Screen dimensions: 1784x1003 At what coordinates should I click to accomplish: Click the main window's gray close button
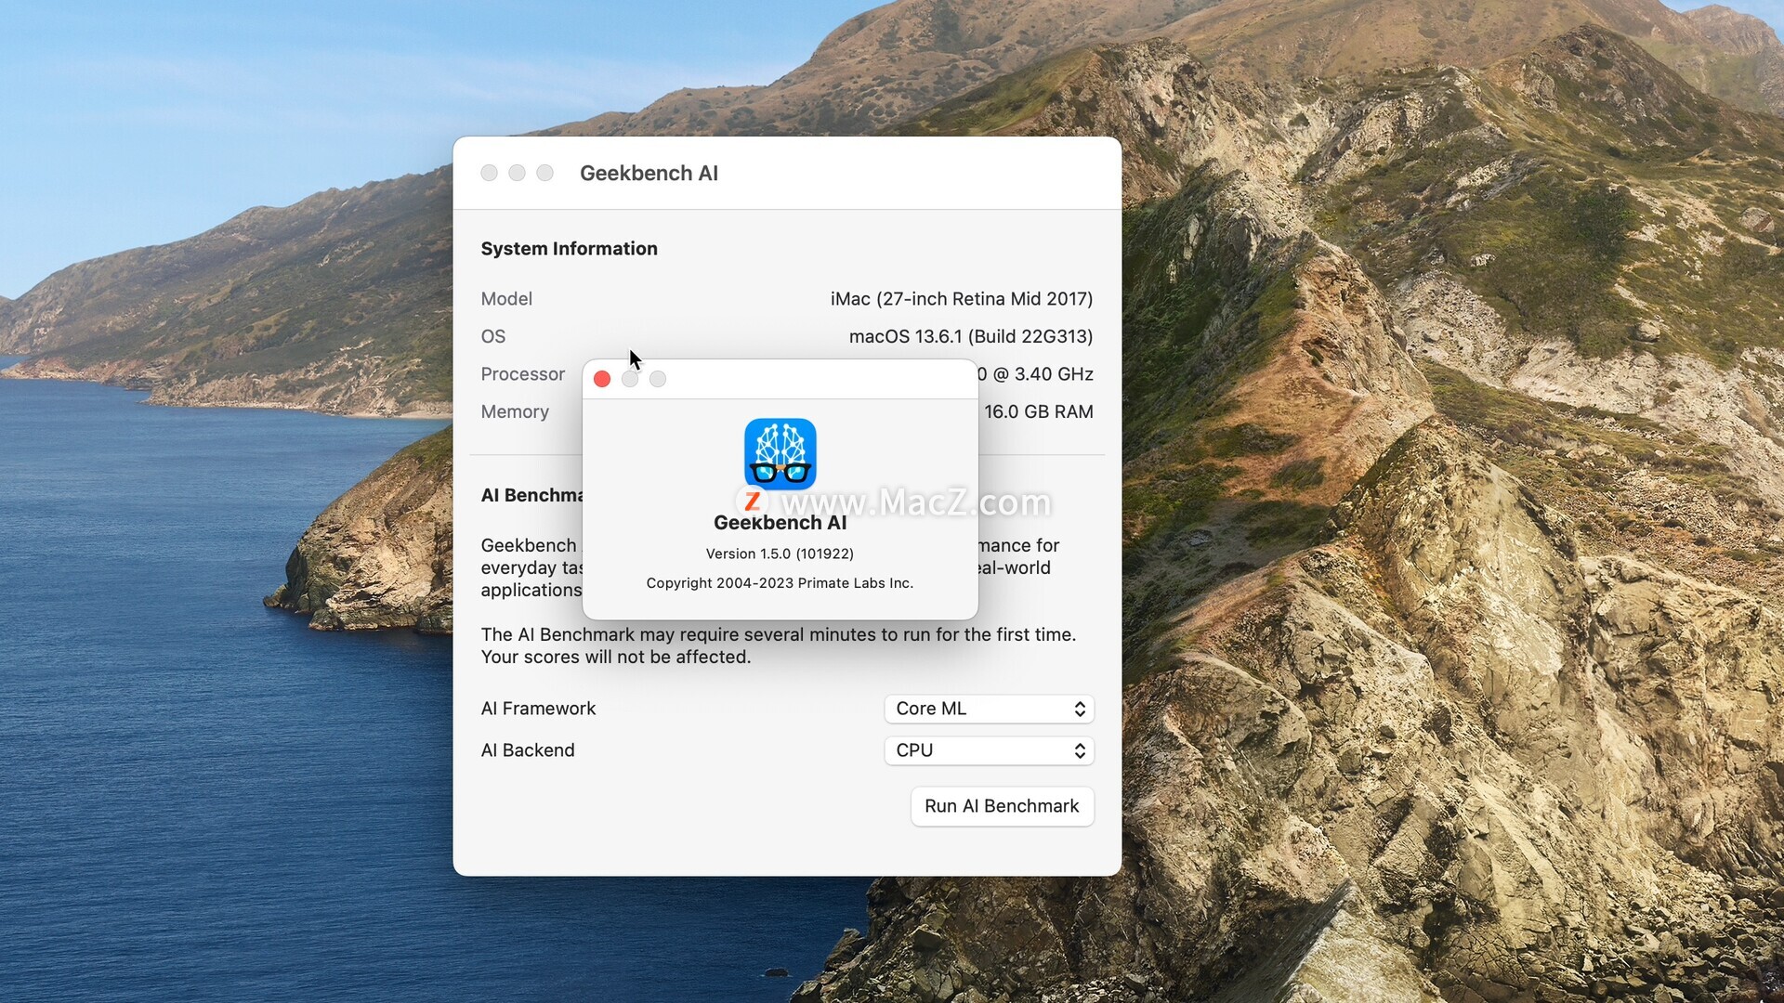(x=489, y=173)
